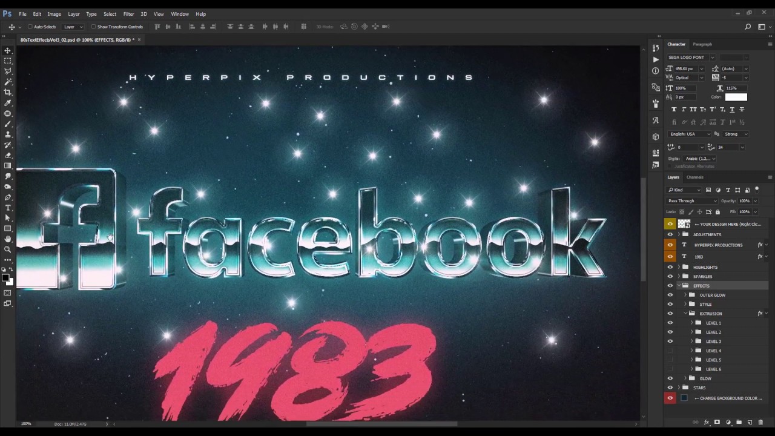
Task: Select the Path Selection tool
Action: (x=8, y=217)
